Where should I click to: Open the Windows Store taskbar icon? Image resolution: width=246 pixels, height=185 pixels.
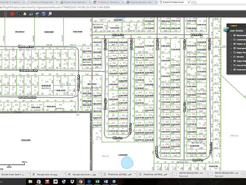point(38,182)
